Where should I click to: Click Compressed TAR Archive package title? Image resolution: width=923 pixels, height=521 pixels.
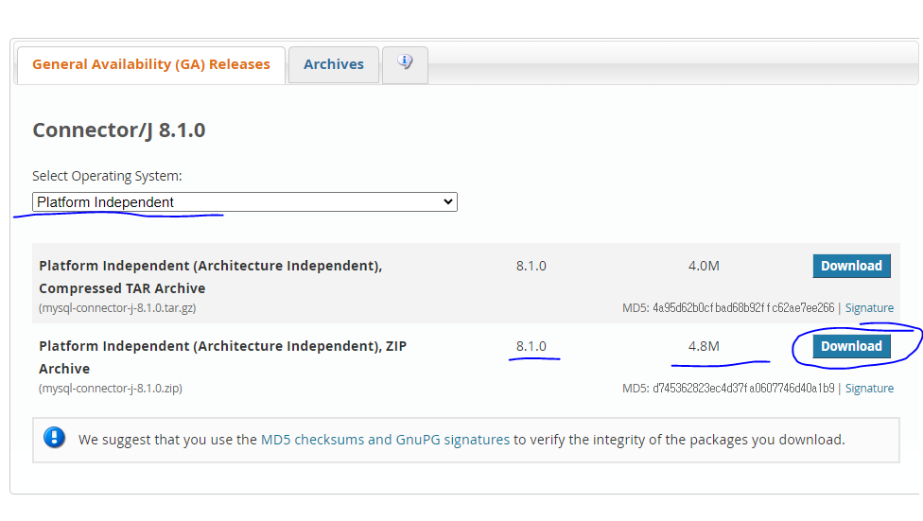click(211, 277)
